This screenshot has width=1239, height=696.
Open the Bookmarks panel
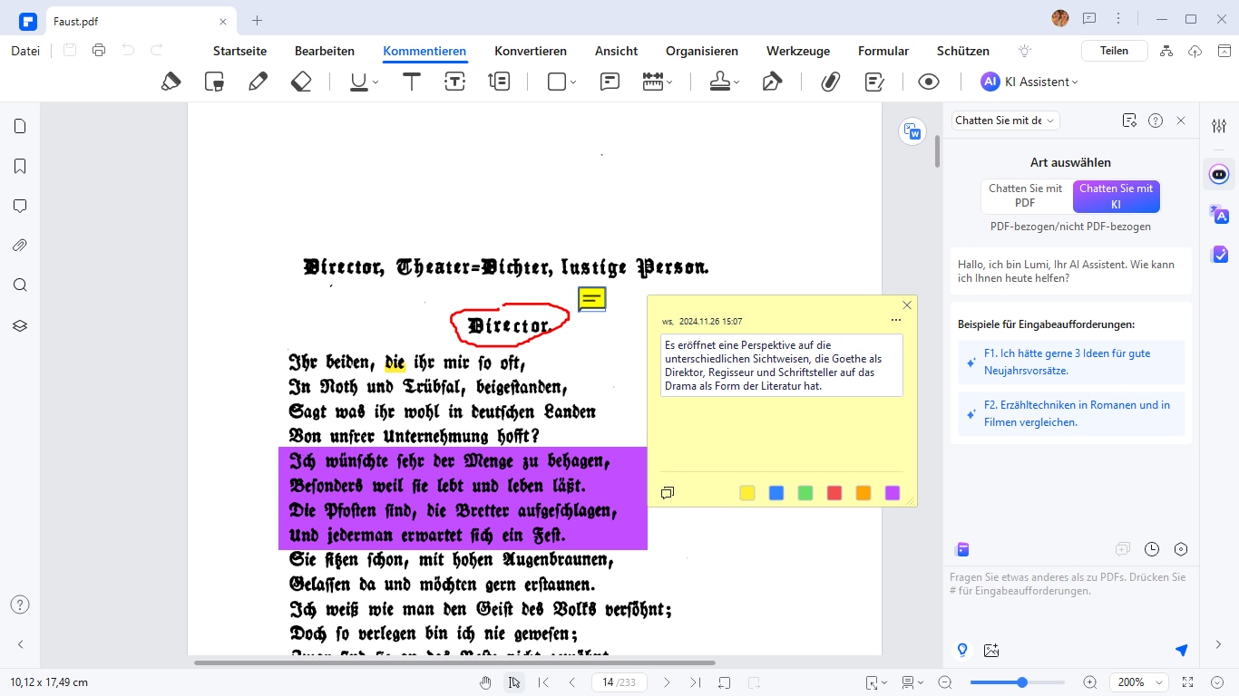[x=20, y=166]
